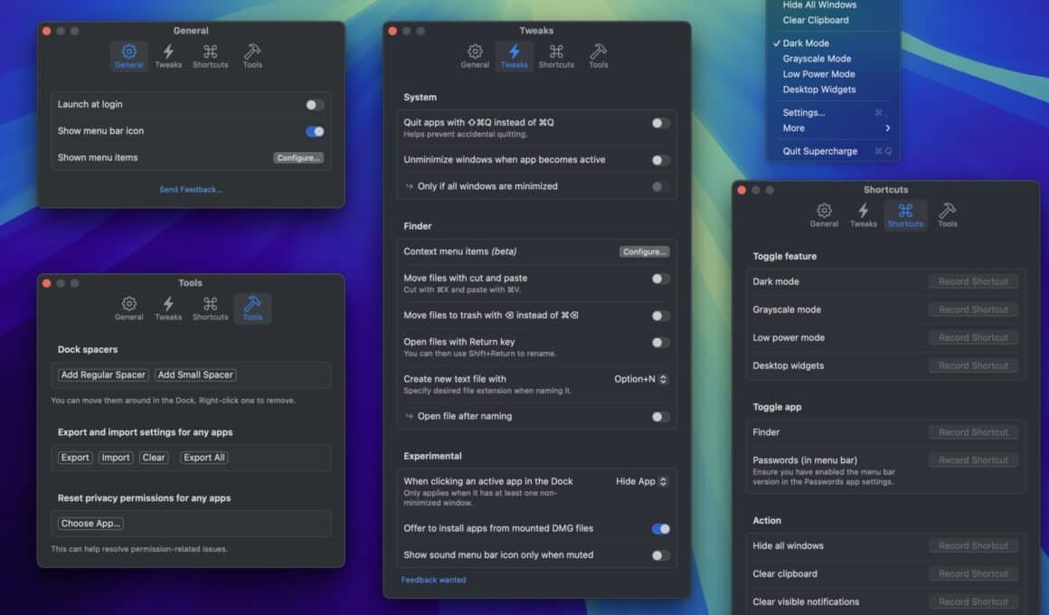Toggle Move files to trash switch
This screenshot has height=615, width=1049.
pos(660,316)
